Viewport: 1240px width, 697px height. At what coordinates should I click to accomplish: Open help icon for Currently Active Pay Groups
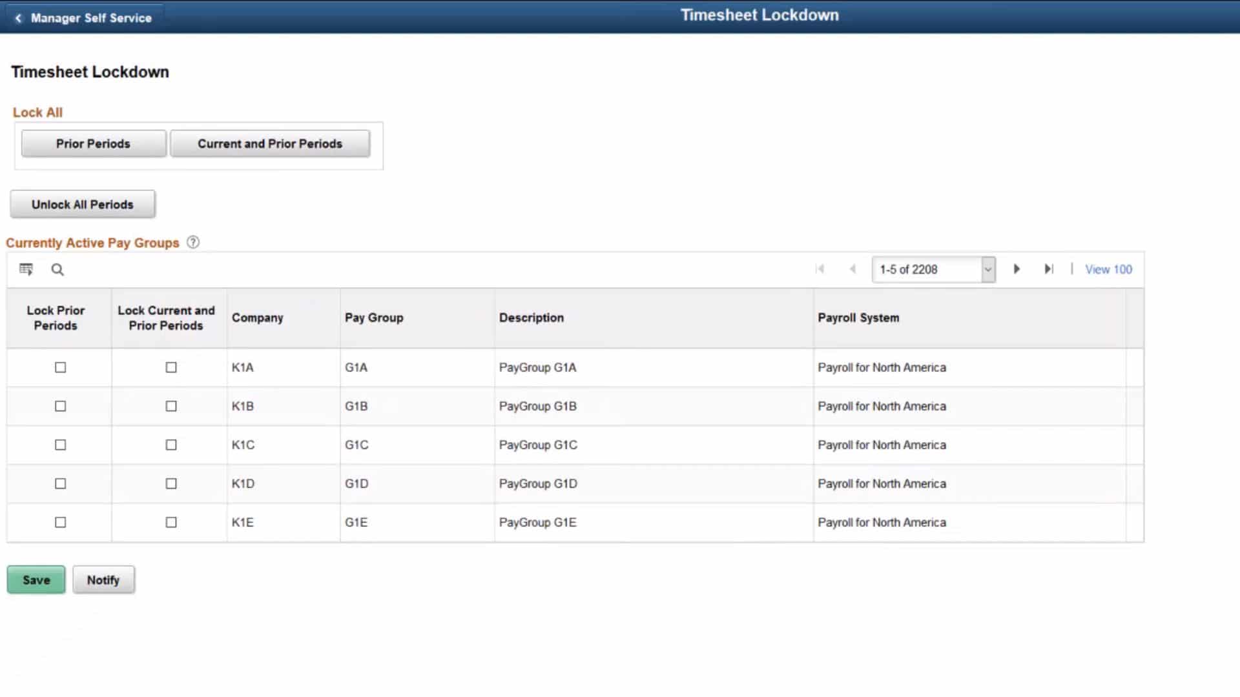click(x=193, y=242)
